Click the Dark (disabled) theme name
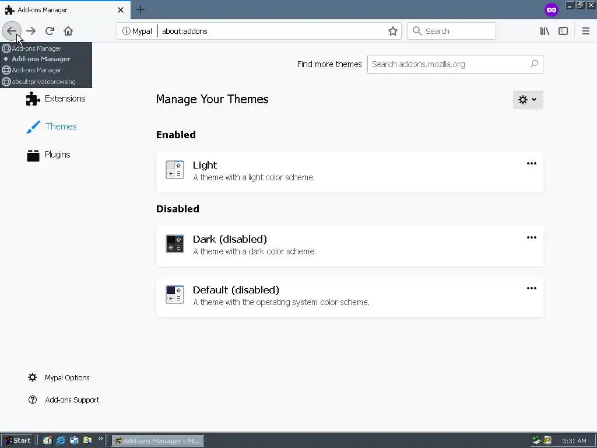The height and width of the screenshot is (448, 597). 230,239
